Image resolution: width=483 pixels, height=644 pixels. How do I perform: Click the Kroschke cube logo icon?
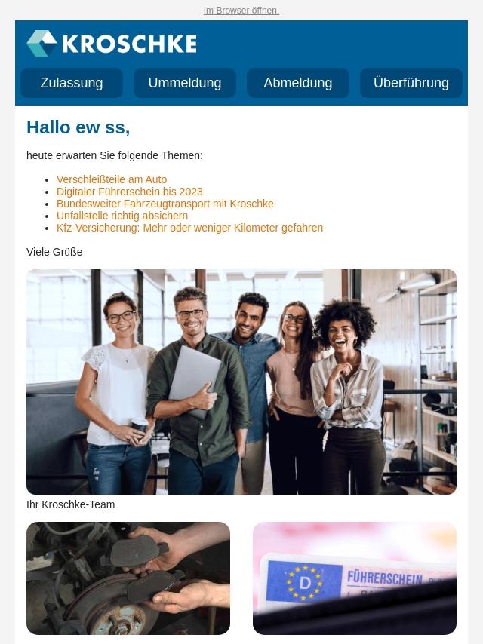pyautogui.click(x=42, y=43)
